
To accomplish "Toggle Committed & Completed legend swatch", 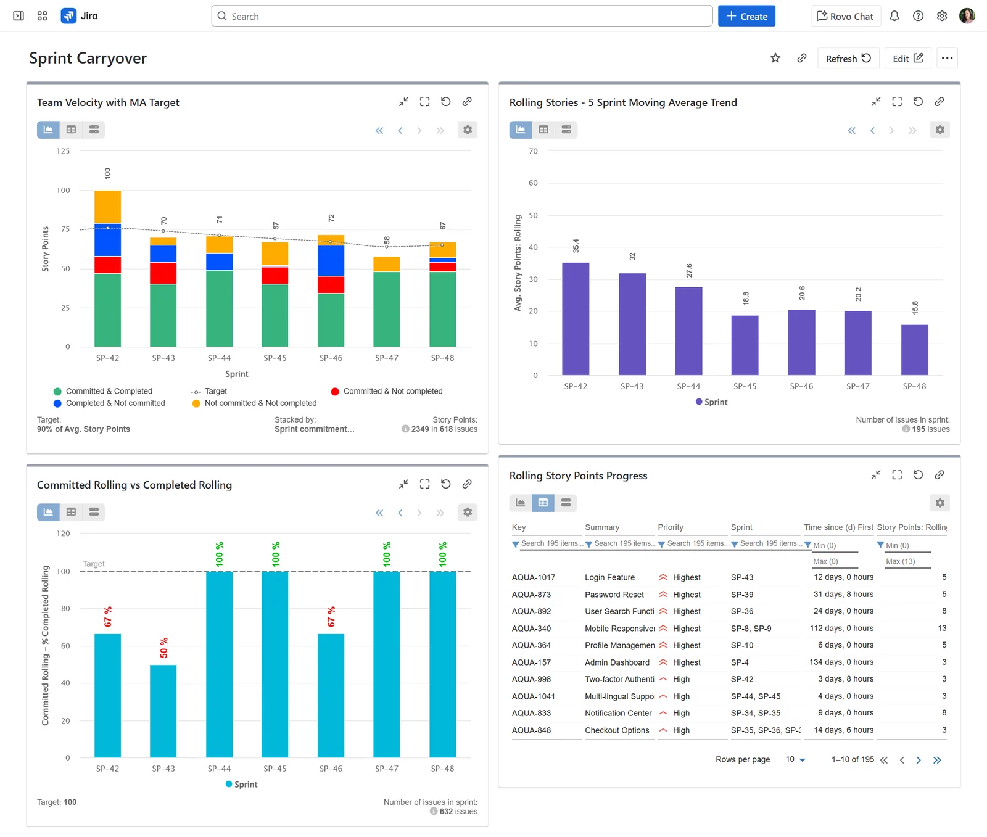I will [57, 391].
